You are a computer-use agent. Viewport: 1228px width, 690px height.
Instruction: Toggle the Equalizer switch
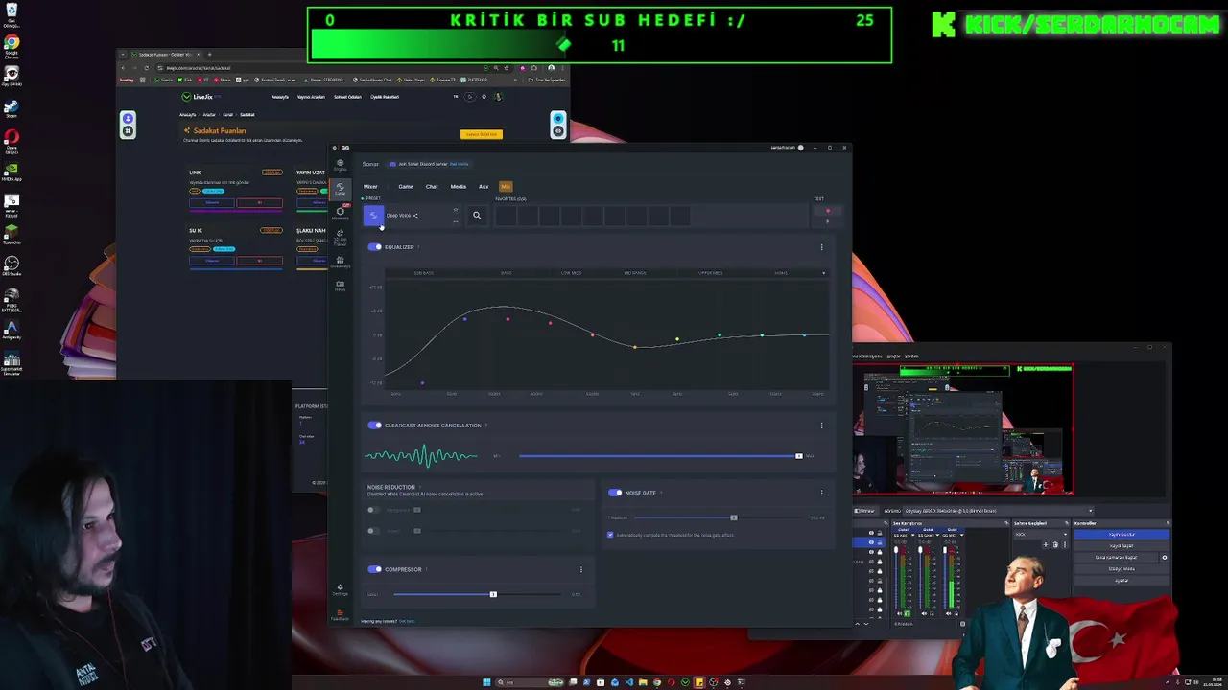(x=374, y=247)
